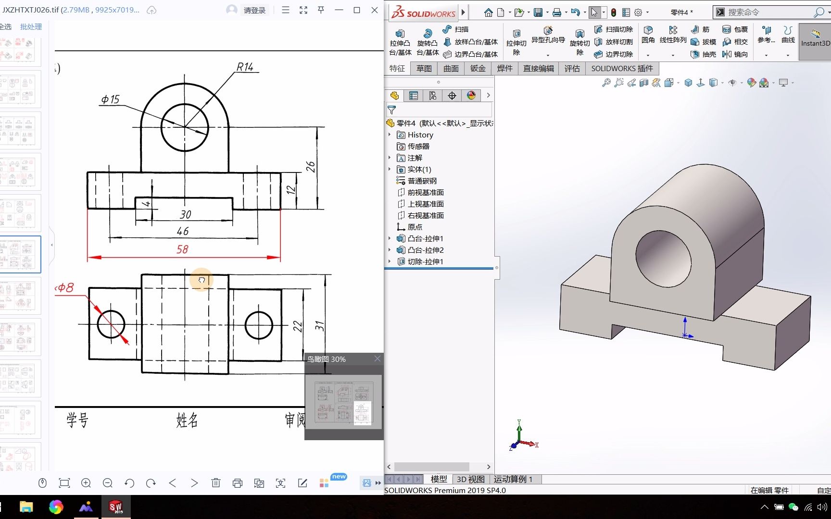Open the display style dropdown arrow
The image size is (831, 519).
pyautogui.click(x=722, y=83)
